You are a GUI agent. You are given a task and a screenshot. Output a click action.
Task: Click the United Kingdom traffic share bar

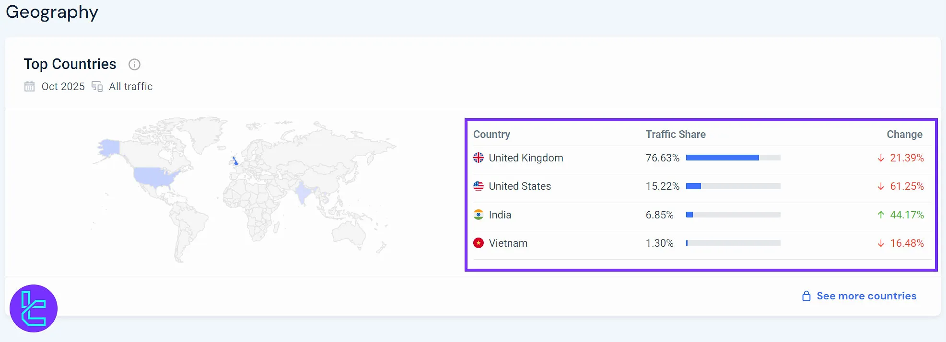tap(733, 158)
